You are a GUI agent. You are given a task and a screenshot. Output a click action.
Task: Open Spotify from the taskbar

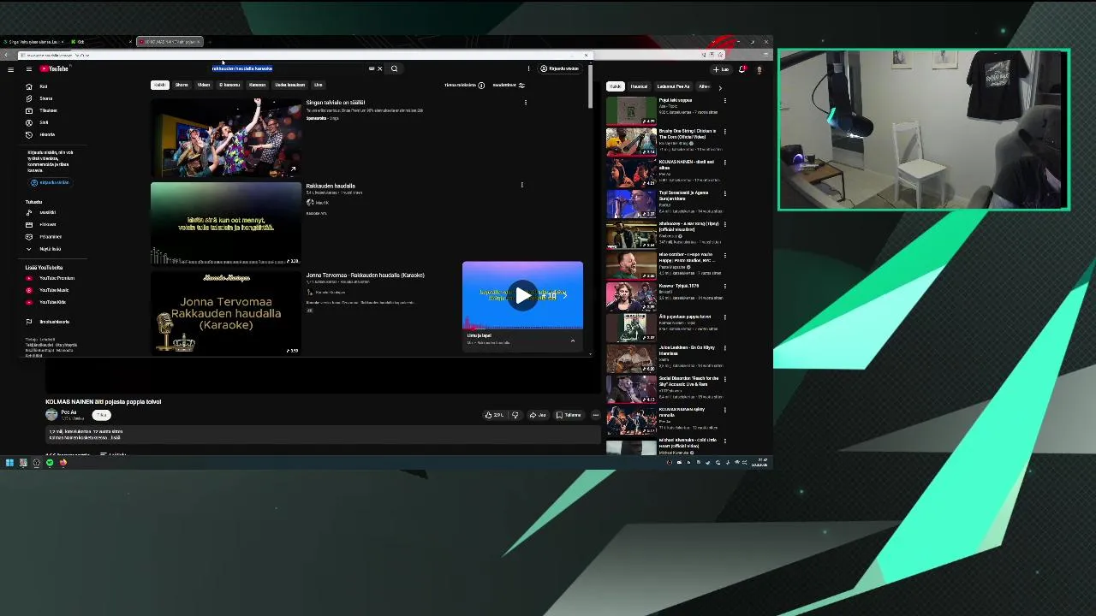pos(50,463)
